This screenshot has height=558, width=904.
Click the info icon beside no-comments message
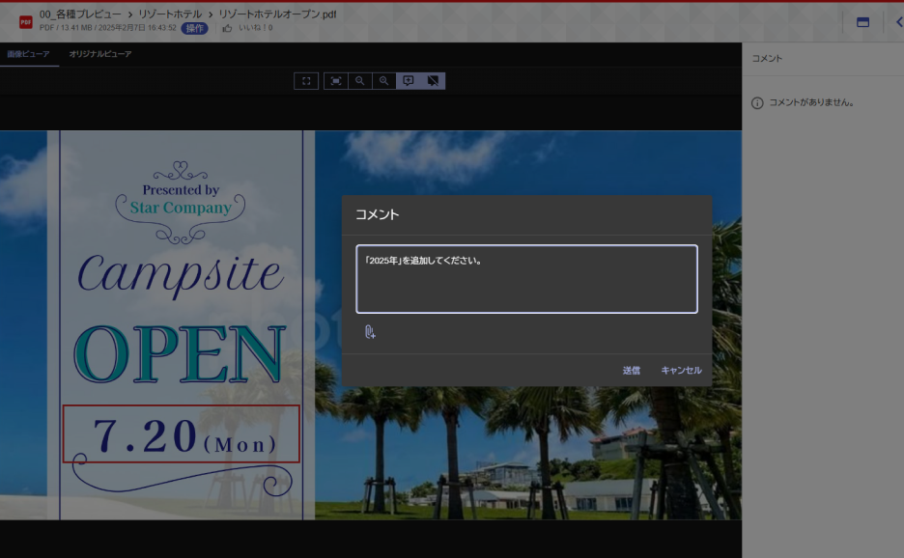(x=757, y=102)
